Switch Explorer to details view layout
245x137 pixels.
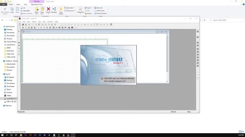click(240, 132)
